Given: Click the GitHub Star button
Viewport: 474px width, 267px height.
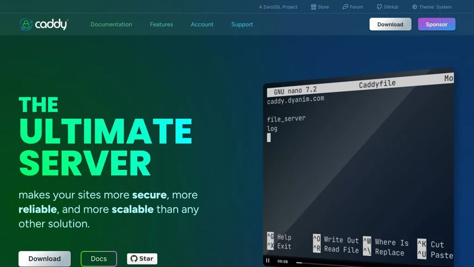Looking at the screenshot, I should (142, 259).
